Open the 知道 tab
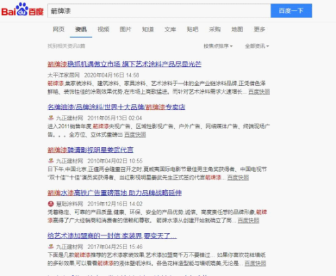This screenshot has width=336, height=276. tap(148, 30)
